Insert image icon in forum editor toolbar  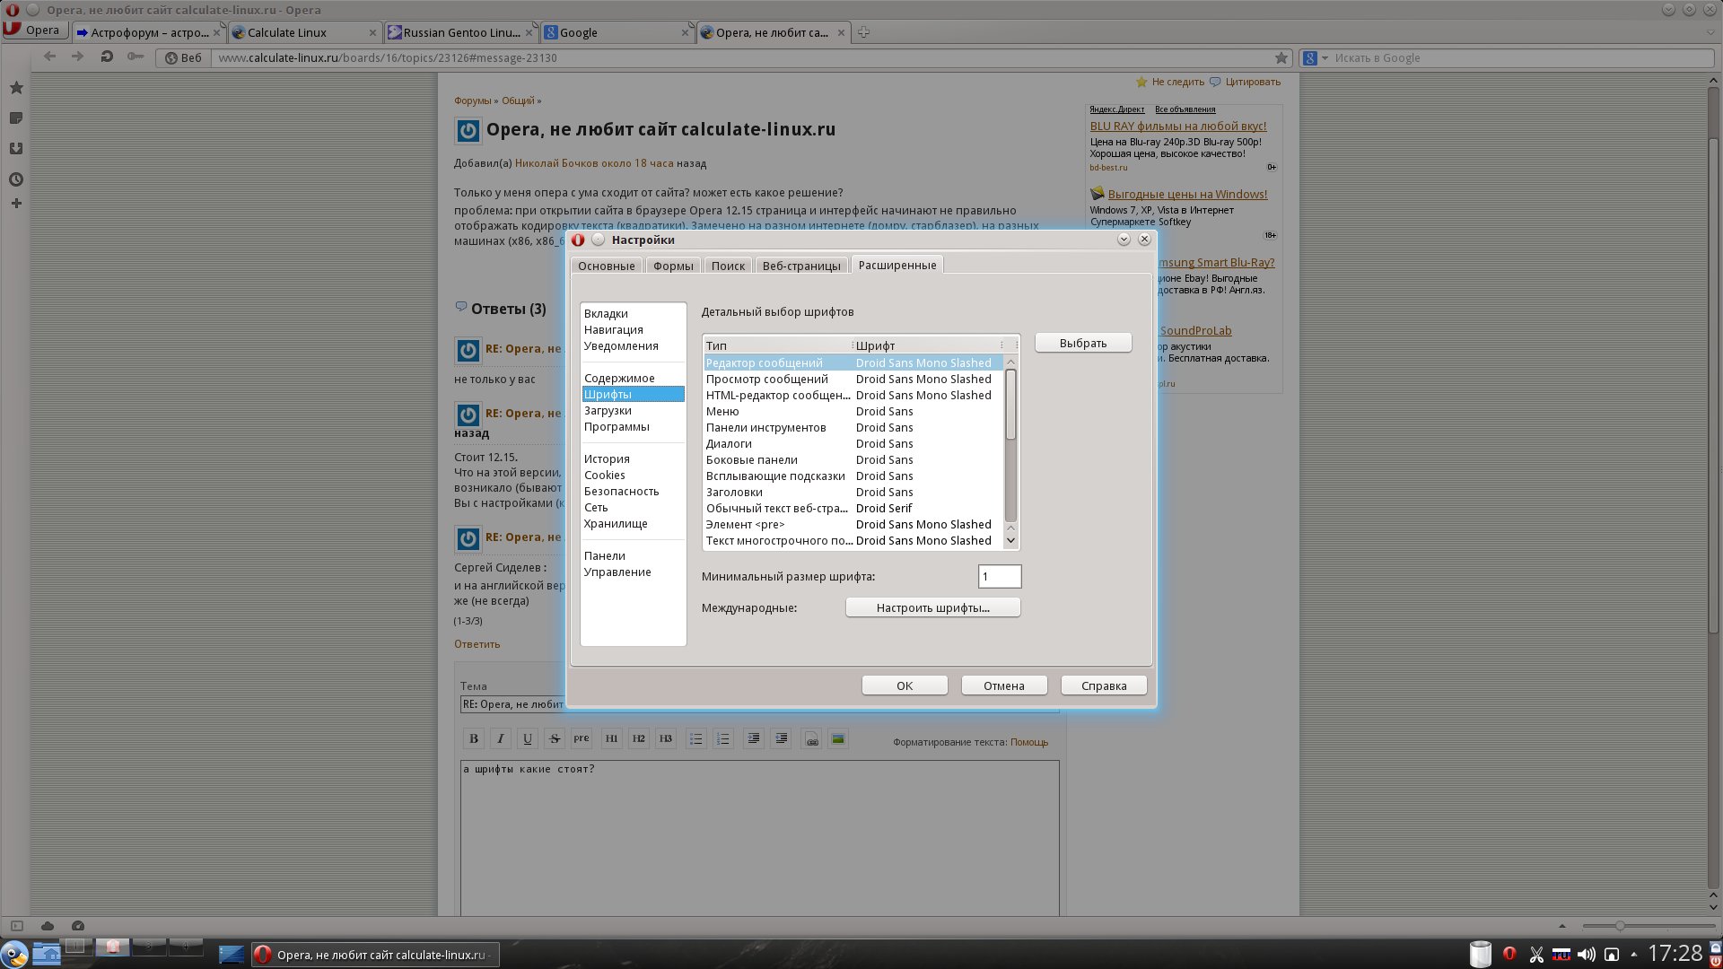838,738
